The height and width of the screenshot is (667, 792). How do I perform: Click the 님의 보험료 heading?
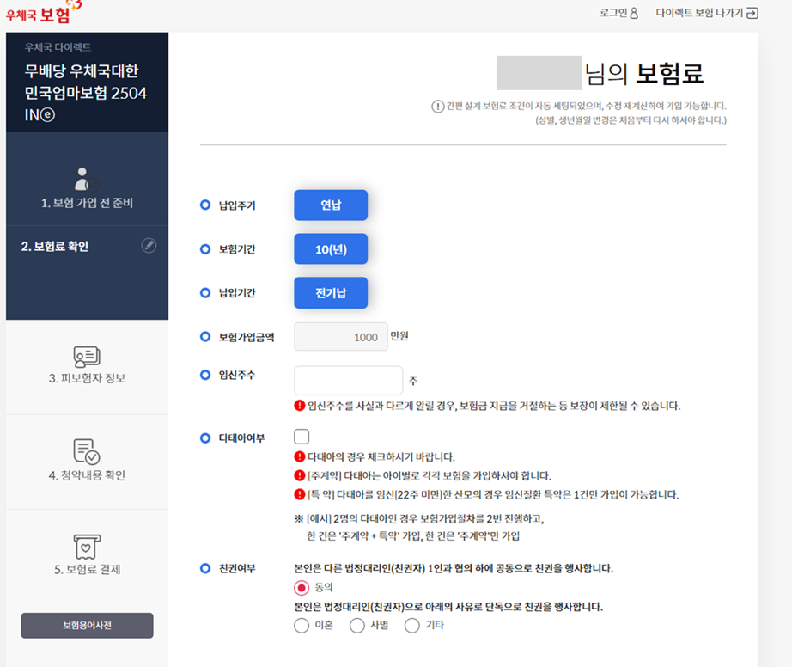point(644,74)
